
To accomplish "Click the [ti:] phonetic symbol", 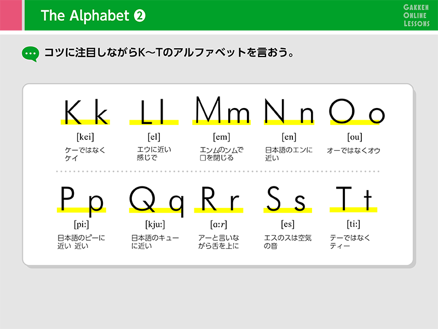I will click(354, 224).
